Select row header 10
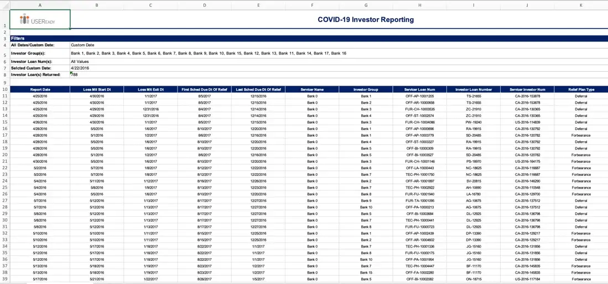The height and width of the screenshot is (284, 608). click(4, 89)
